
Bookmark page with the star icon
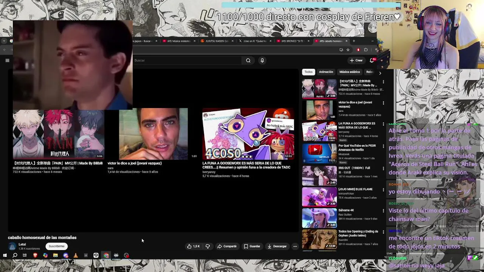pos(348,49)
